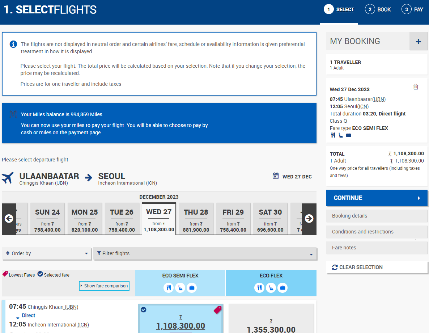Viewport: 429px width, 333px height.
Task: Select the 1,108,300.00 ECO SEMI FLEX fare
Action: (180, 319)
